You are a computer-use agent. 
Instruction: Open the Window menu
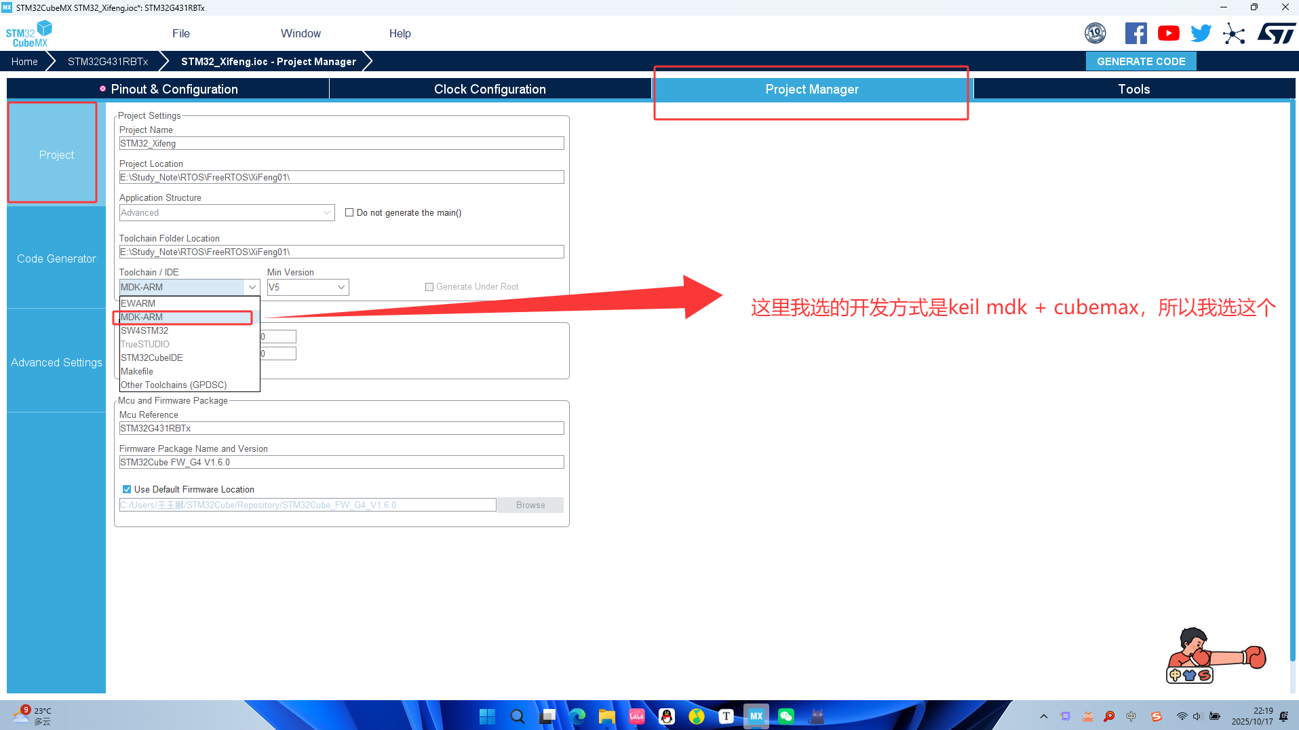pos(300,33)
